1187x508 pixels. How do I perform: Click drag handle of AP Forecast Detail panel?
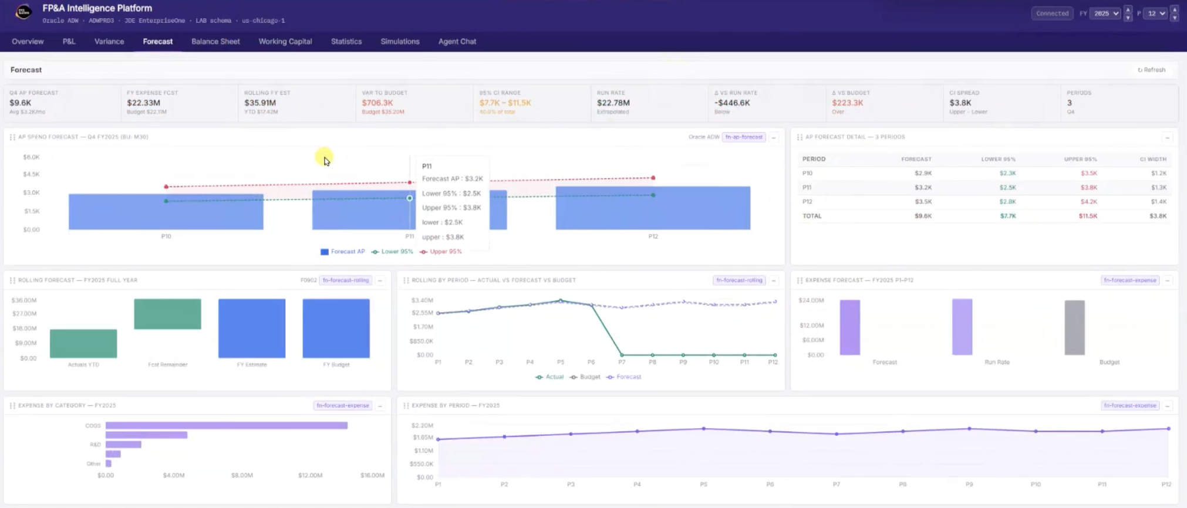tap(800, 137)
